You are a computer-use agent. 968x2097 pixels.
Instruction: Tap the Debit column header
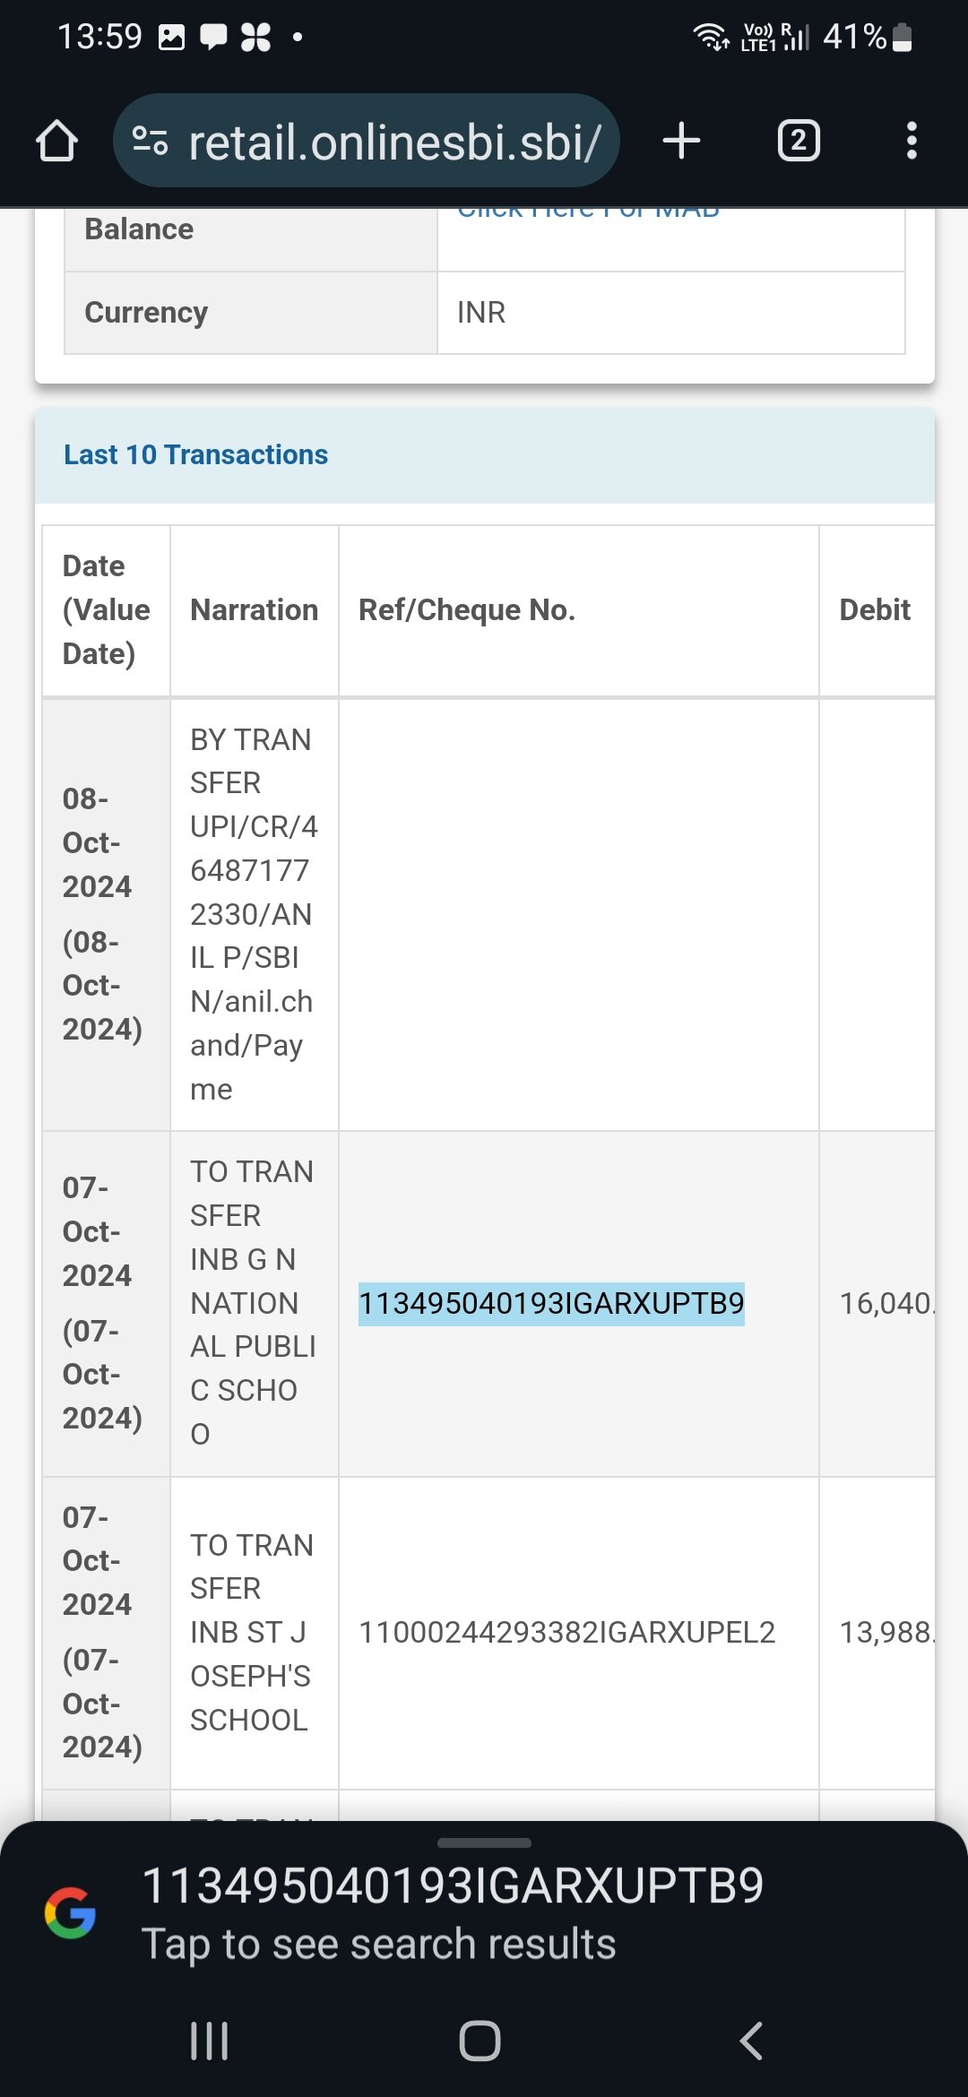pos(875,609)
